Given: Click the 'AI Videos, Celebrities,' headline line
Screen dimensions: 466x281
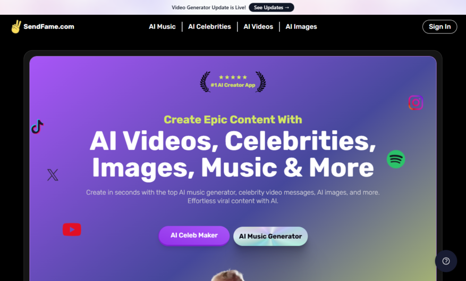Looking at the screenshot, I should [x=233, y=141].
